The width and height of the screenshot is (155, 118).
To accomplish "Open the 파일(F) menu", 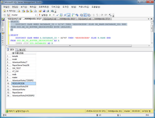I will 6,7.
